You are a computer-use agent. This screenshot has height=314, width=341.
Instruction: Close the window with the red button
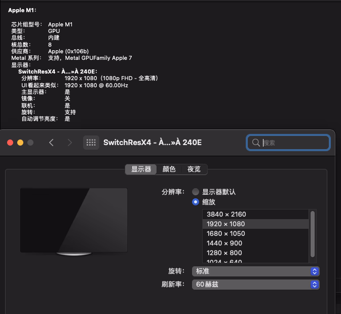click(10, 143)
